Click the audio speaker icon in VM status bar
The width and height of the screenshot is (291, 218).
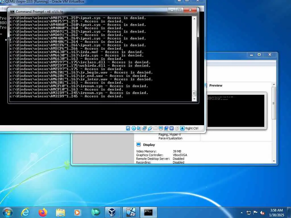139,128
